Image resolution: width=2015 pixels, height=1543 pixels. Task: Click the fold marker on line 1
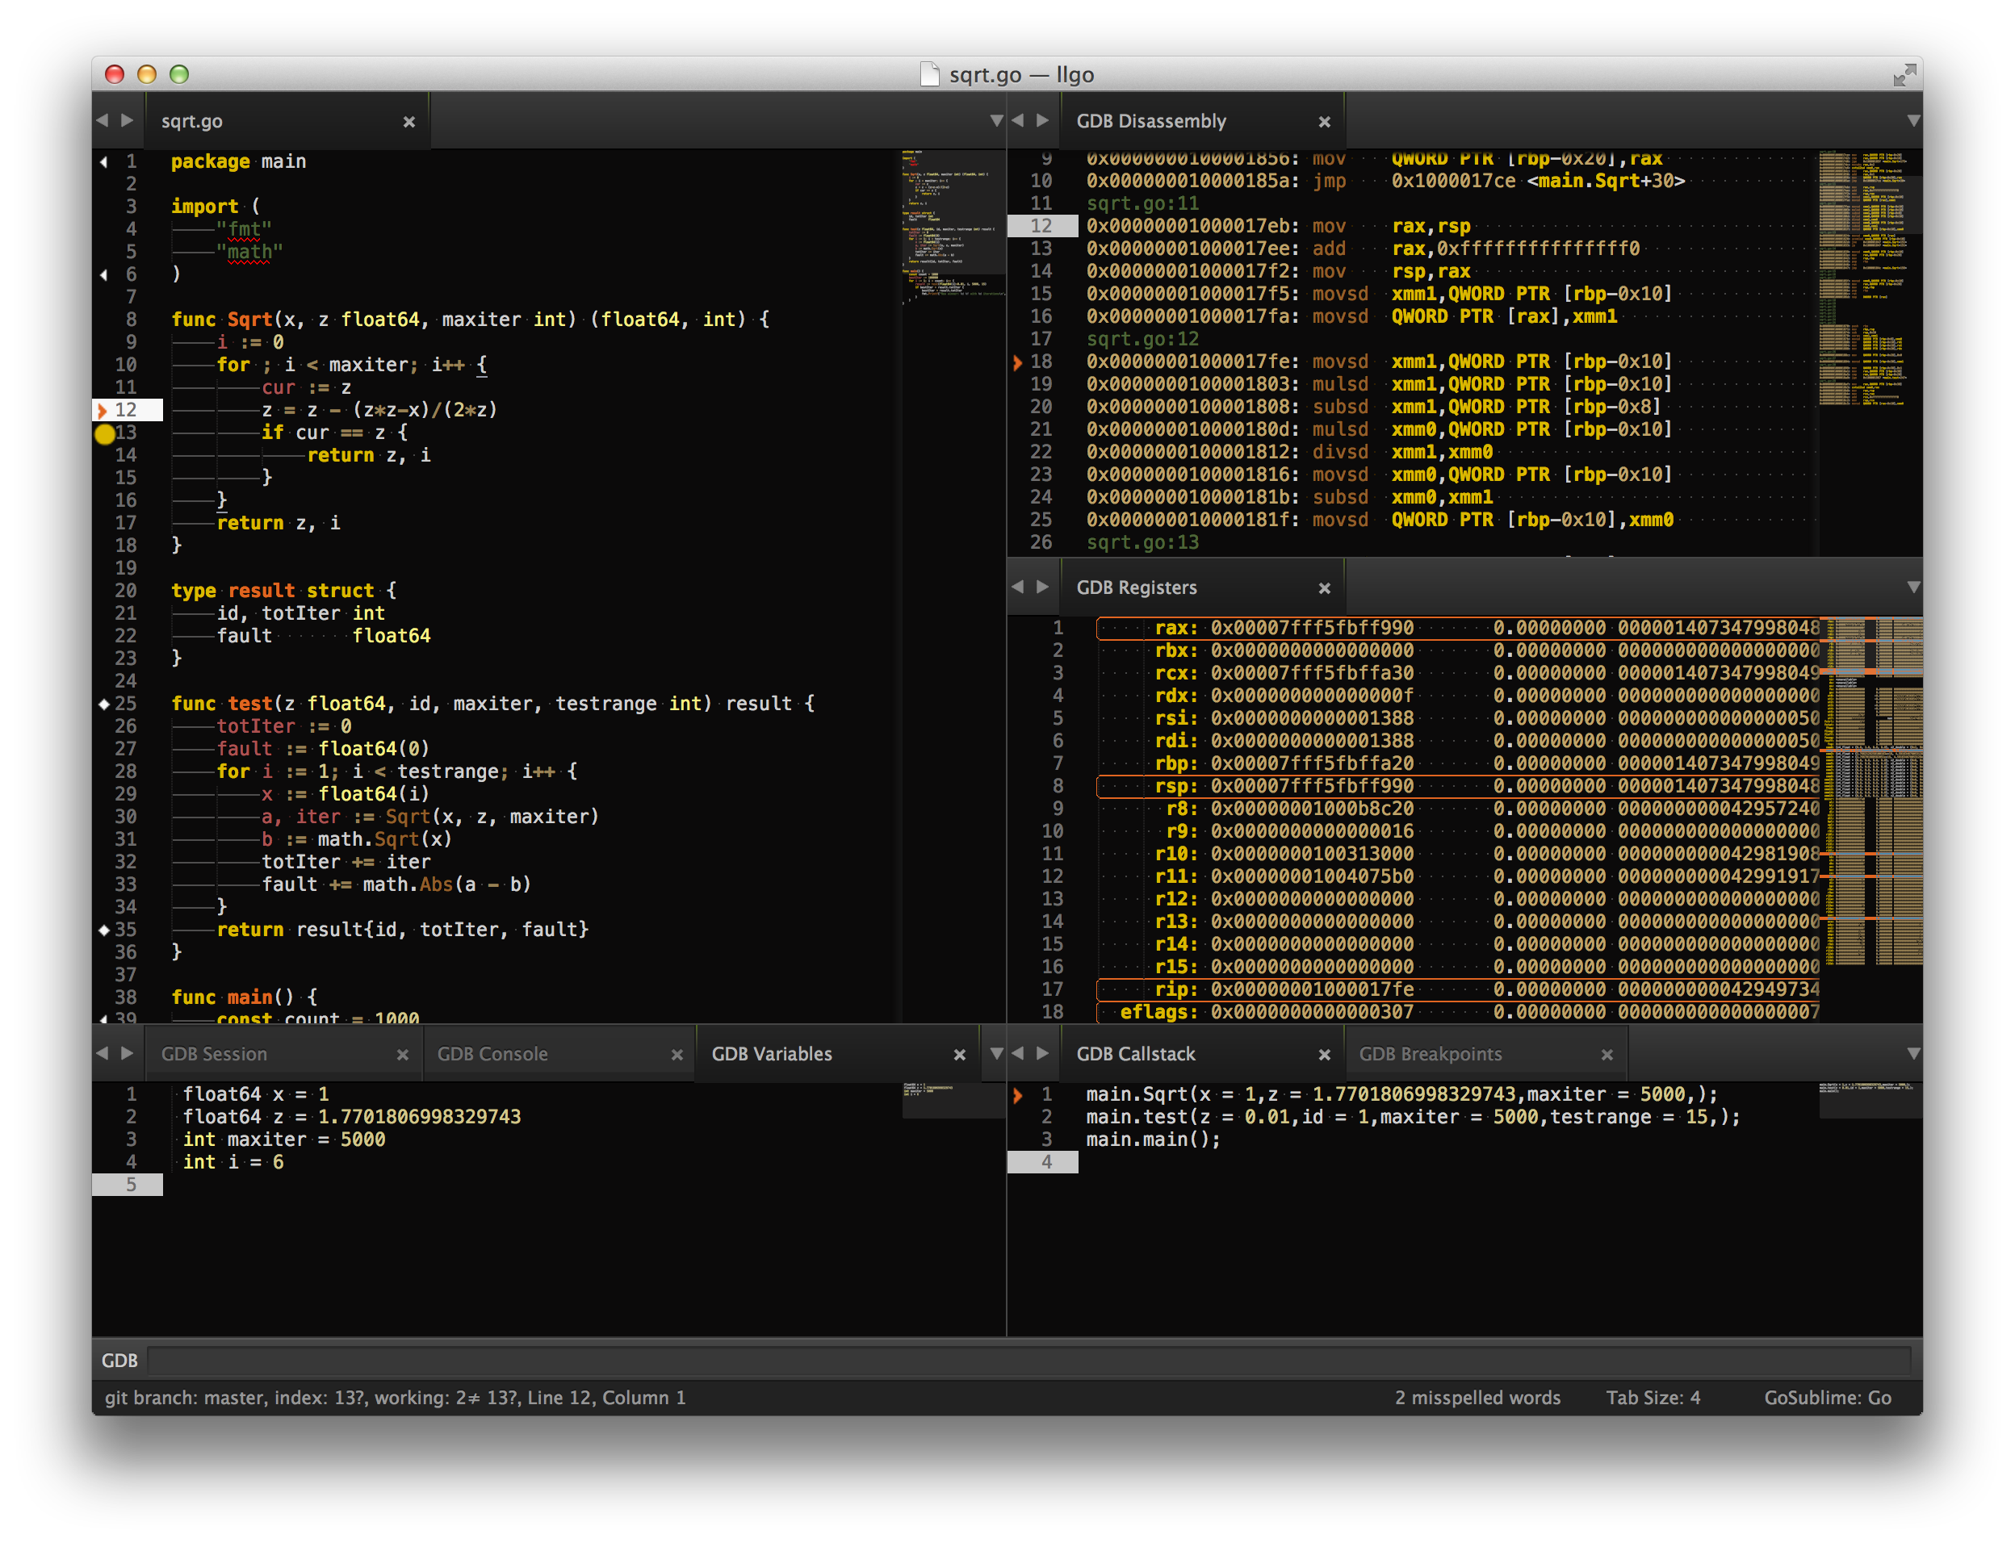[104, 161]
